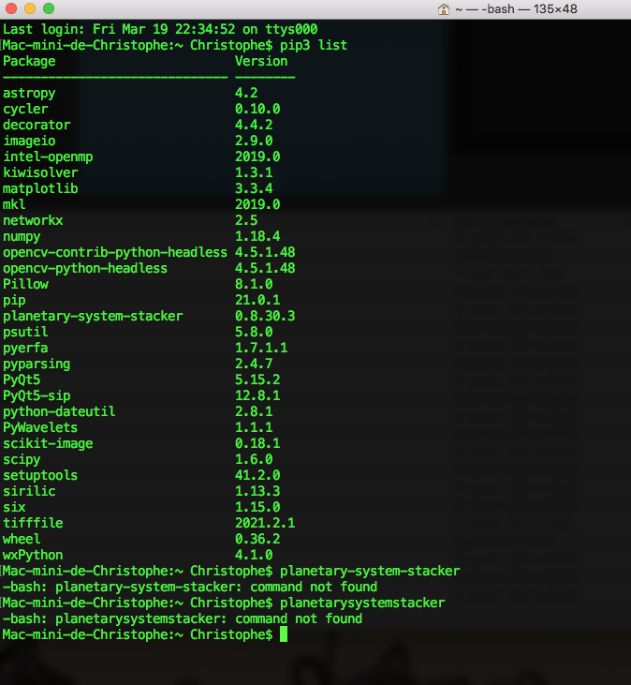Click the 'imageio' package name

coord(29,141)
